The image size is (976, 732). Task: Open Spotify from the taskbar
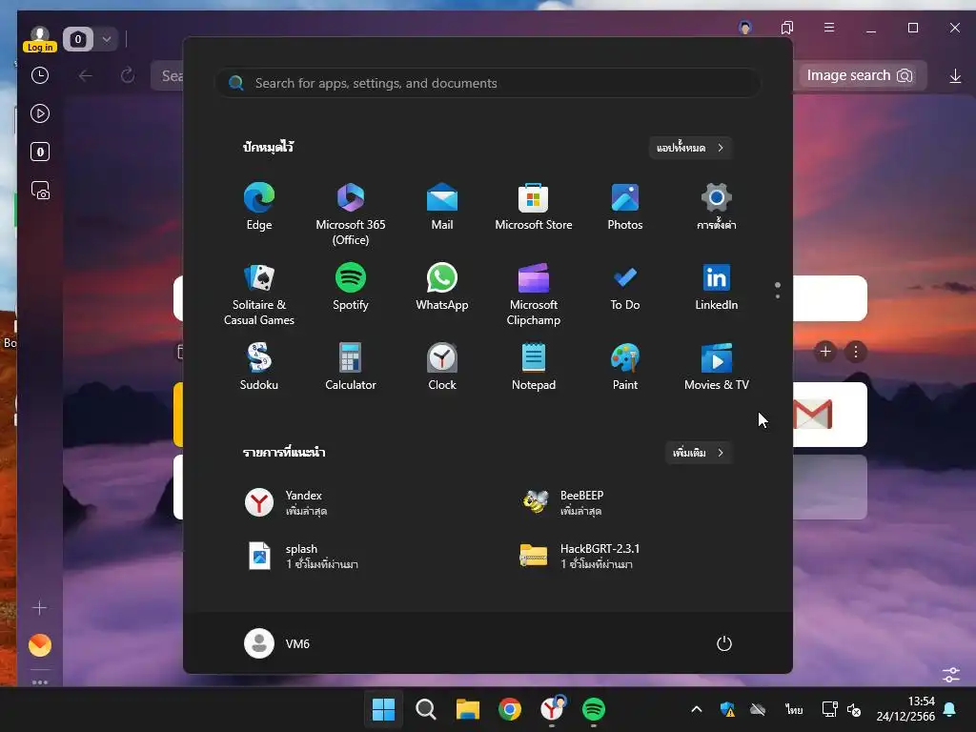[x=594, y=709]
